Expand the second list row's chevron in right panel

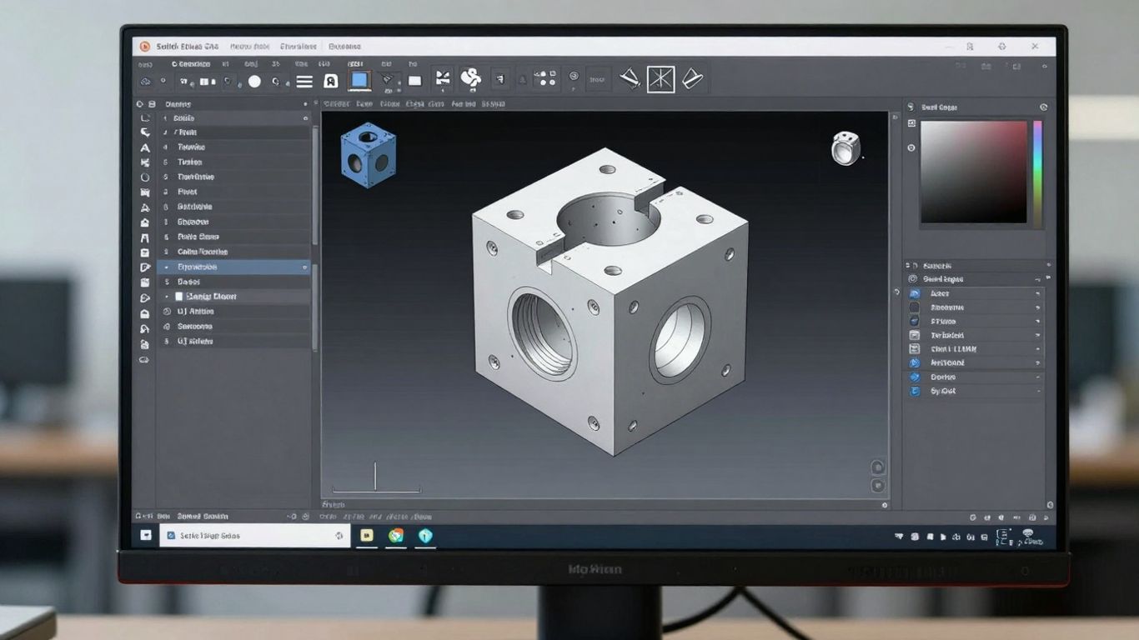point(1038,307)
